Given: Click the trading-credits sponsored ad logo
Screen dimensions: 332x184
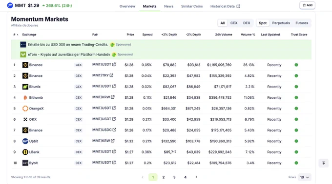Looking at the screenshot, I should click(23, 44).
